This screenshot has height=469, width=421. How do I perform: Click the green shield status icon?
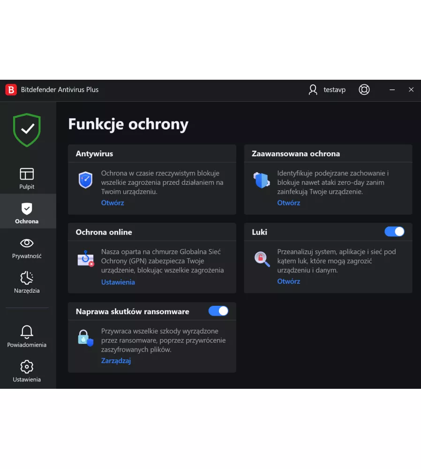click(x=27, y=130)
